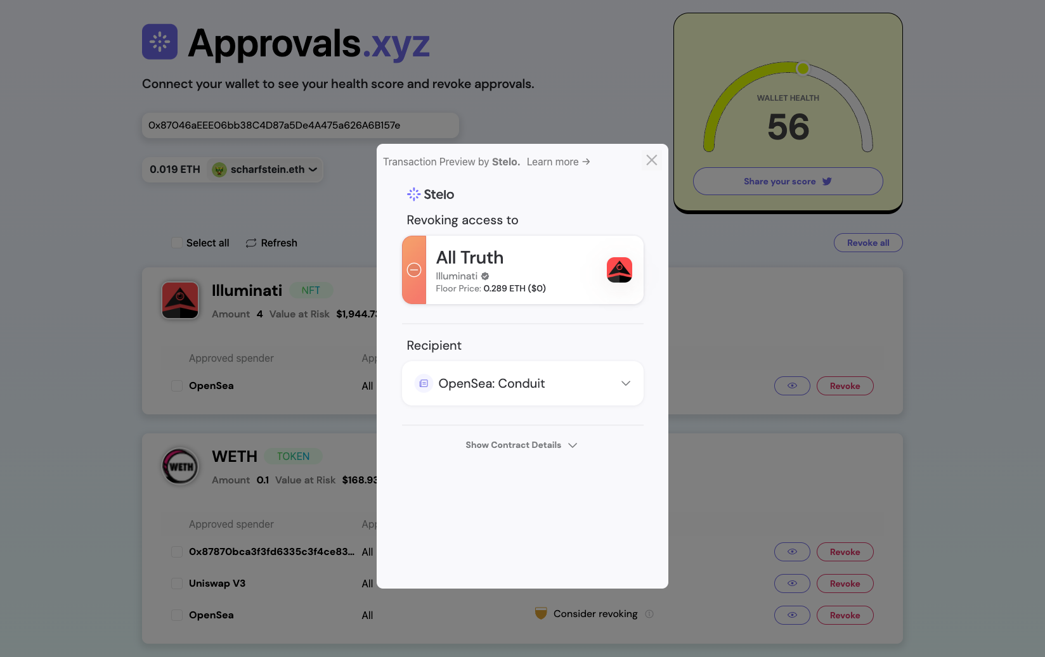Viewport: 1045px width, 657px height.
Task: Revoke the WETH OpenSea approval
Action: tap(845, 615)
